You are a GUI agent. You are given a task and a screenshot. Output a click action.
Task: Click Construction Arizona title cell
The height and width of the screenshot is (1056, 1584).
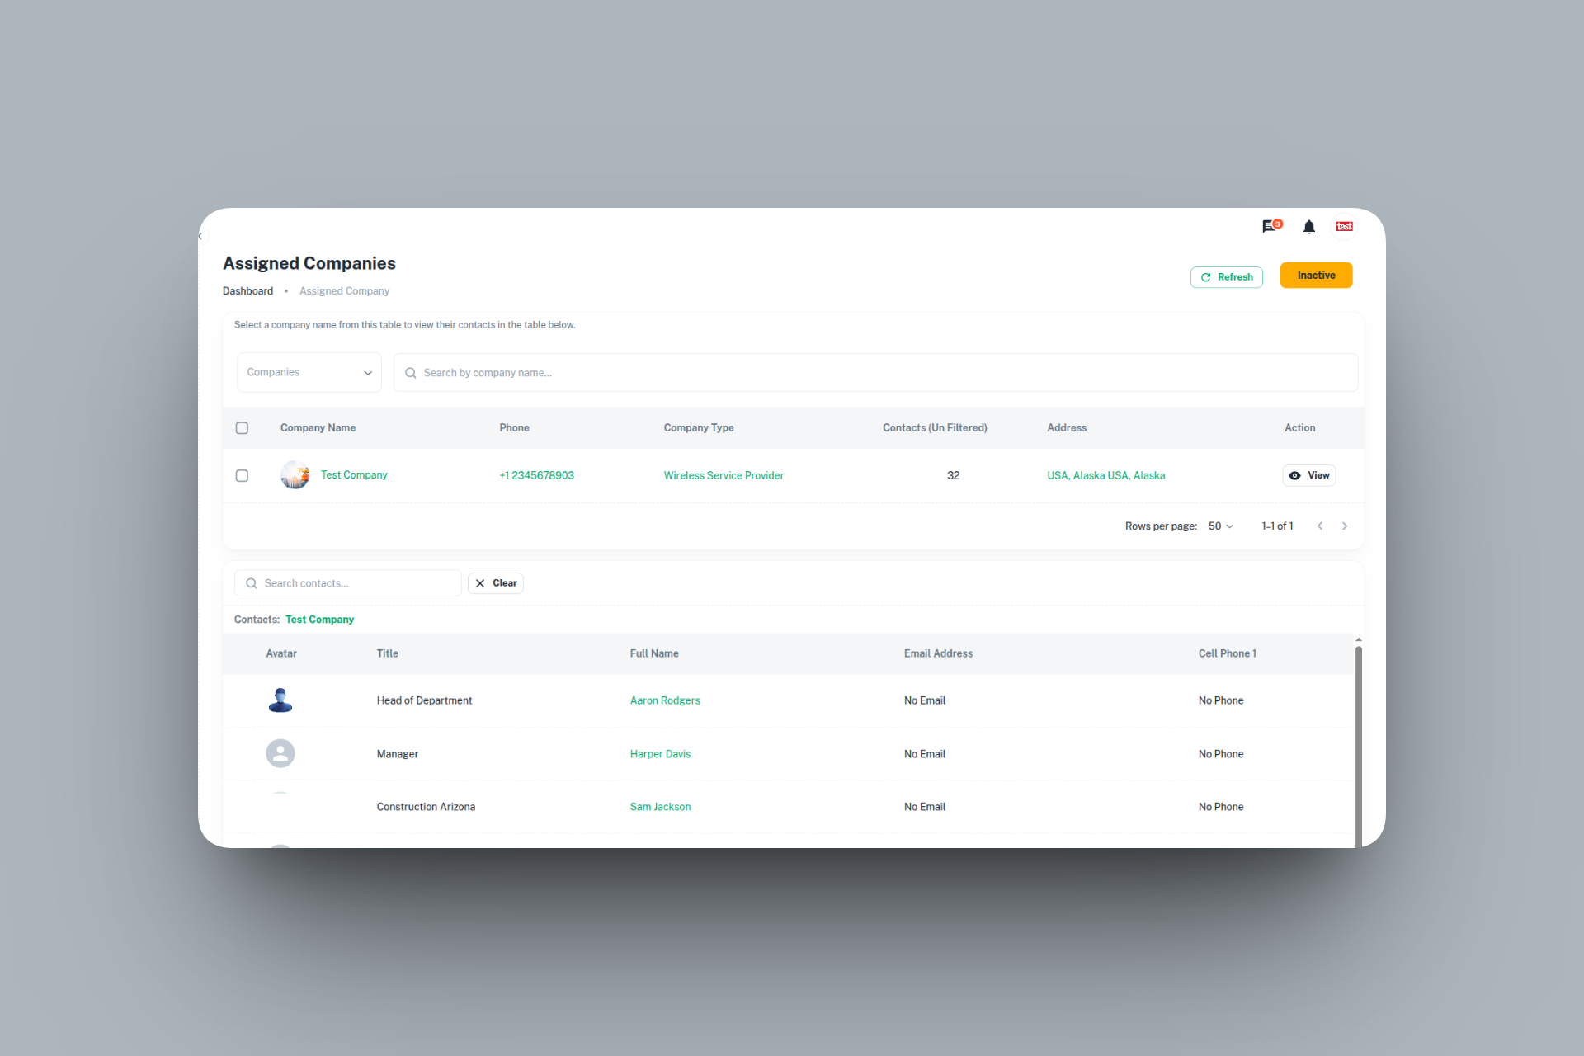point(426,807)
